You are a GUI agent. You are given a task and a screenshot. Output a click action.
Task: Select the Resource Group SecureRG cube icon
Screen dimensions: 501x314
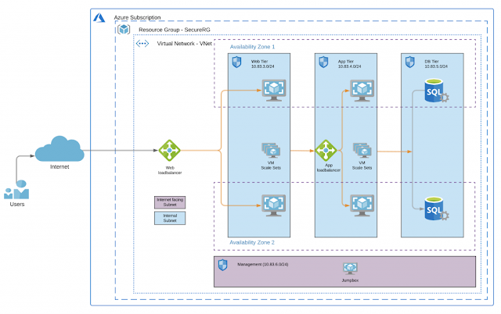click(124, 30)
